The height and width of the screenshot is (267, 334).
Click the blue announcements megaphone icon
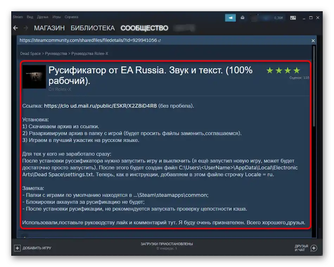pyautogui.click(x=230, y=18)
